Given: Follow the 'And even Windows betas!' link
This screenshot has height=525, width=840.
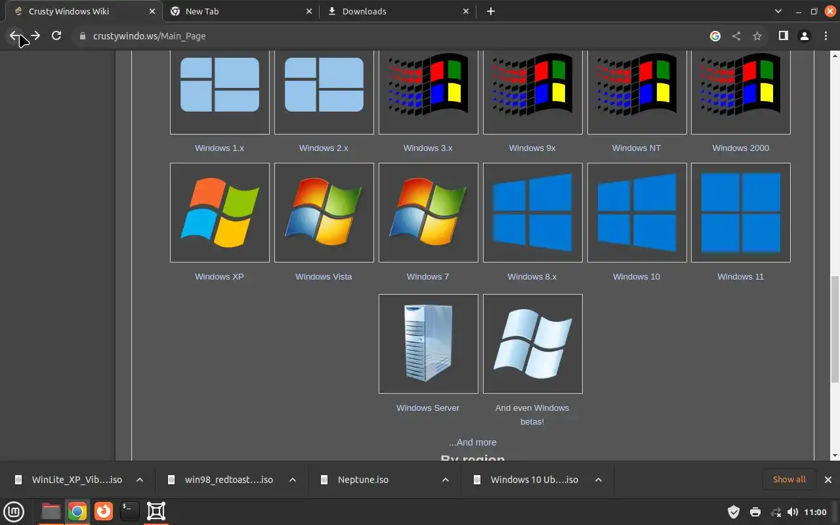Looking at the screenshot, I should coord(532,415).
